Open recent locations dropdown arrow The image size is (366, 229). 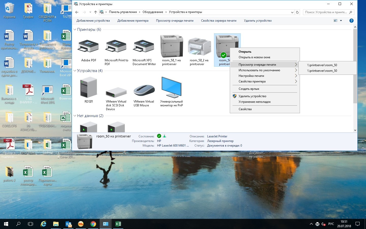[x=90, y=12]
